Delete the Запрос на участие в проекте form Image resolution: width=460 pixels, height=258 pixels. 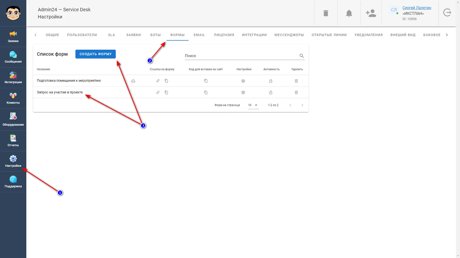296,92
